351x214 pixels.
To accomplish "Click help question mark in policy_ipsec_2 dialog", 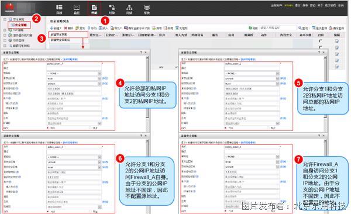I will point(319,53).
